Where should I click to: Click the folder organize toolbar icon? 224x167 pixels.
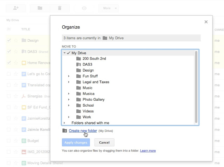pyautogui.click(x=40, y=8)
